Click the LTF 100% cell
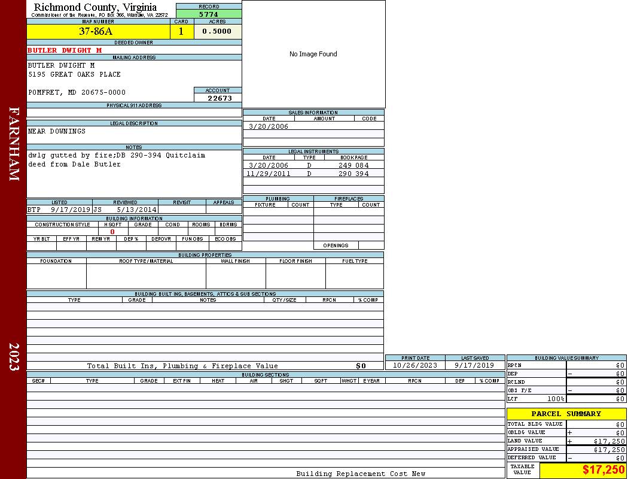 (x=536, y=399)
